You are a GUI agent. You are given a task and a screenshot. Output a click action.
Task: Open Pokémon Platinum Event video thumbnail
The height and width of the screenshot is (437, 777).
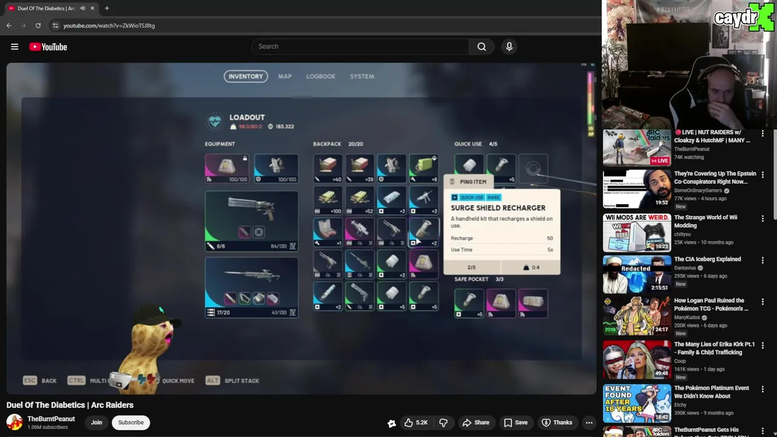point(637,403)
